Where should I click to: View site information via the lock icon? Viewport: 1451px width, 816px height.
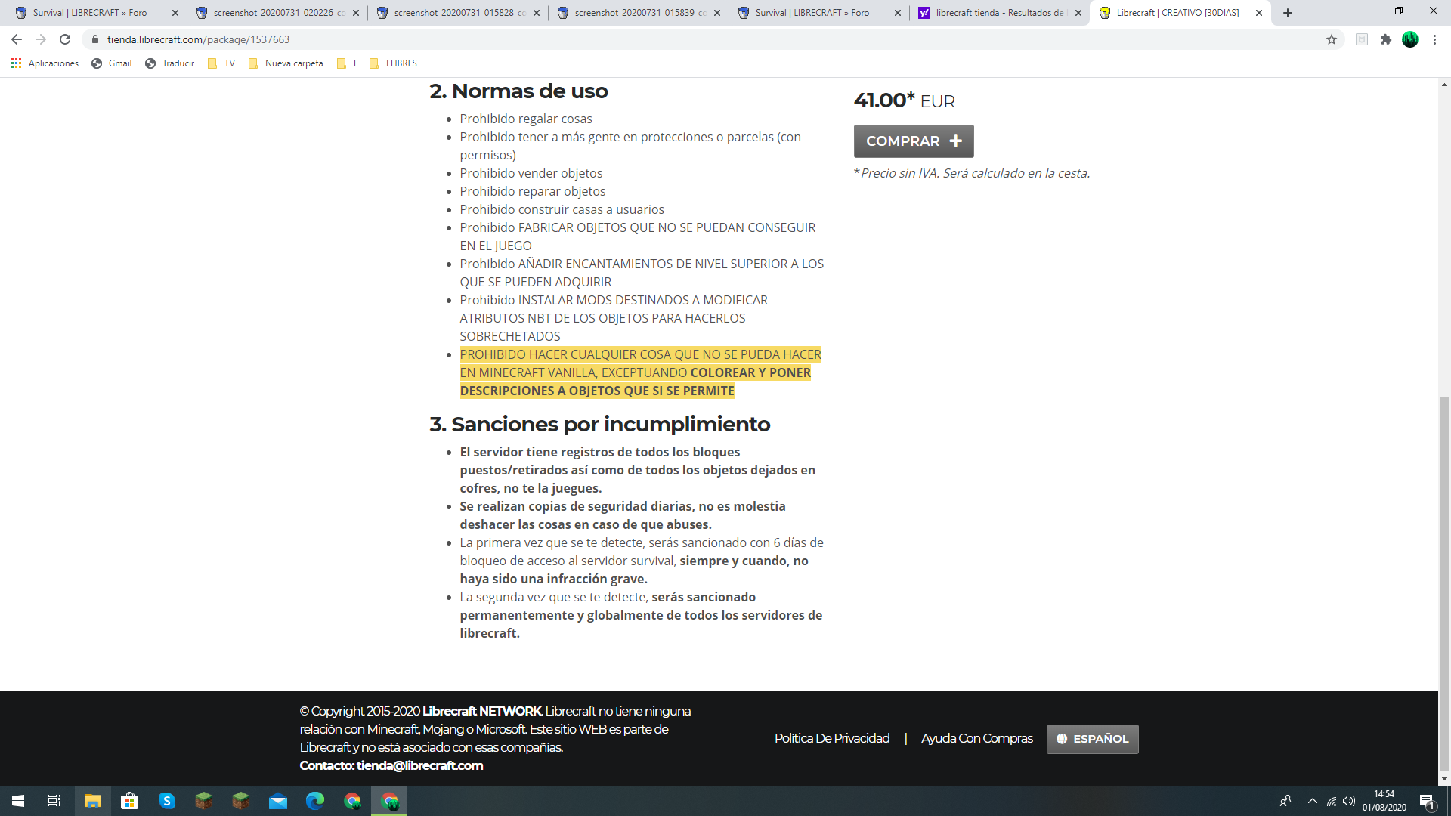pos(95,39)
